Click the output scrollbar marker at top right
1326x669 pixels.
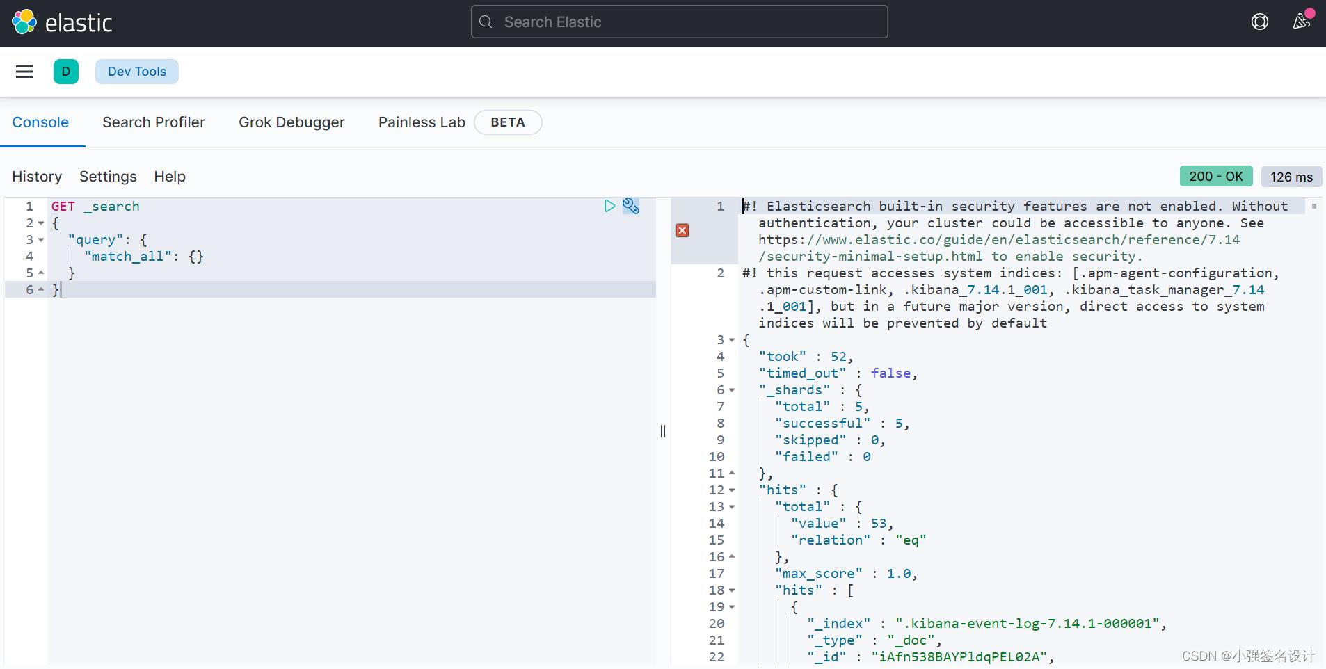pyautogui.click(x=1313, y=206)
